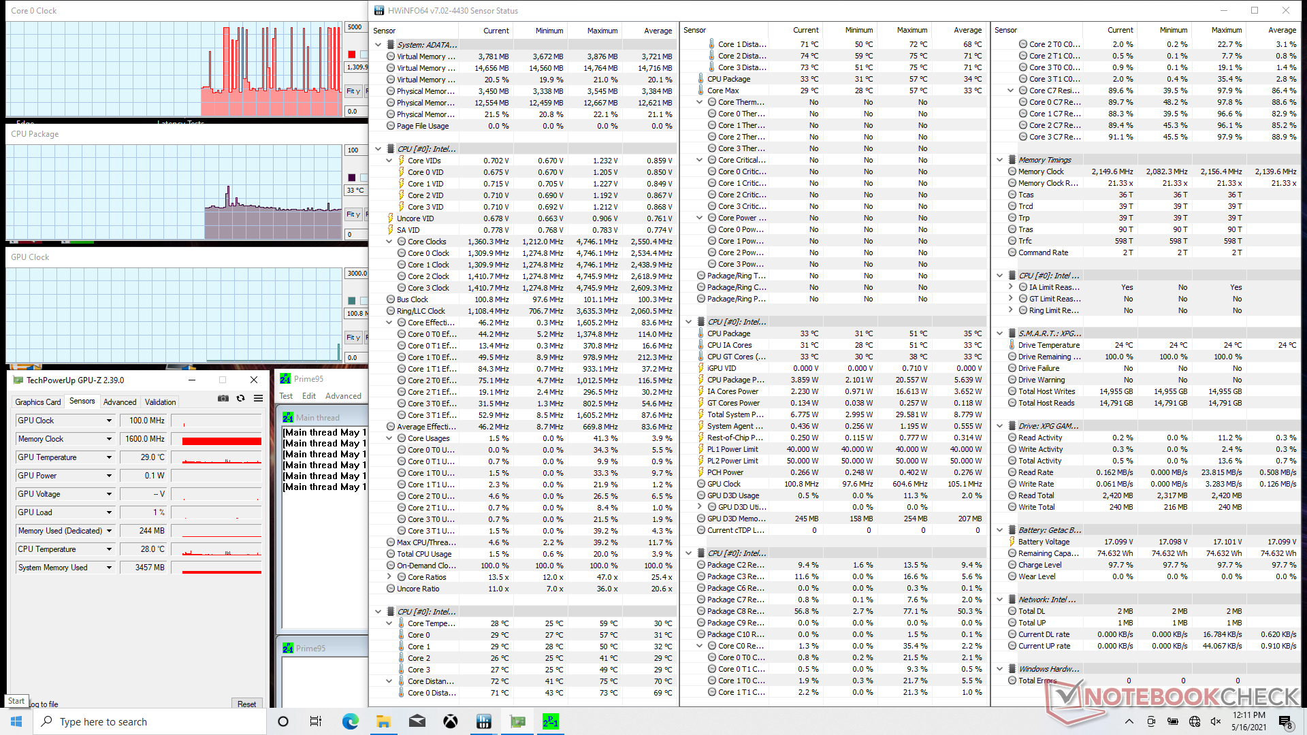
Task: Click the 5000 maximum field in Core 0 Clock graph
Action: tap(355, 27)
